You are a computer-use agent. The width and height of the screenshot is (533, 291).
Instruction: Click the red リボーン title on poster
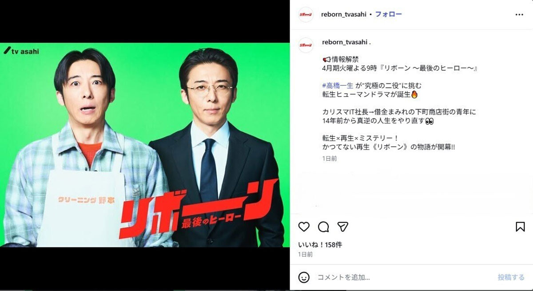point(199,207)
